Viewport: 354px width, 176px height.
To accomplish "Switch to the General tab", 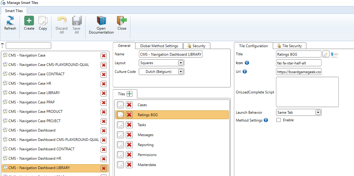I will pyautogui.click(x=124, y=46).
